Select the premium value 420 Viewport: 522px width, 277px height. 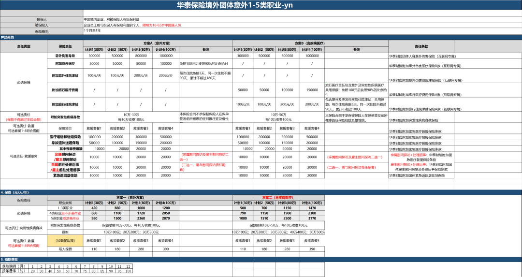click(94, 208)
